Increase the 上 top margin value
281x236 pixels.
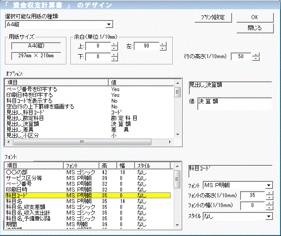(x=114, y=44)
